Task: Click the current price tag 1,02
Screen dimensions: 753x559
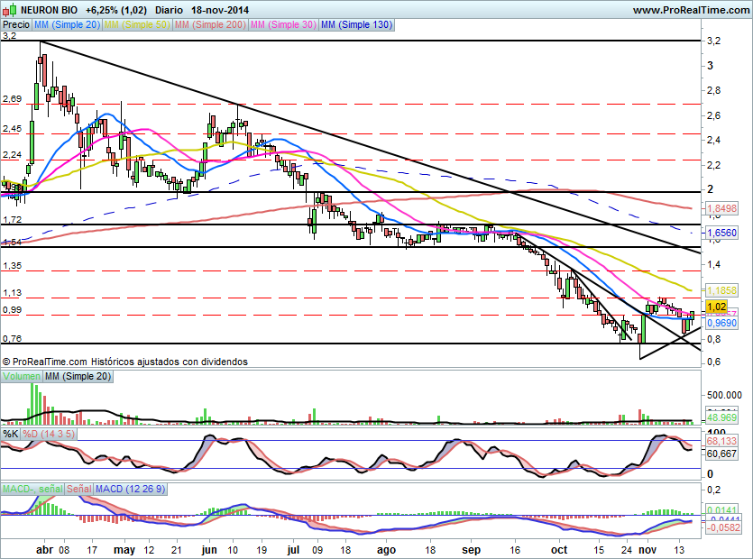Action: click(x=716, y=307)
